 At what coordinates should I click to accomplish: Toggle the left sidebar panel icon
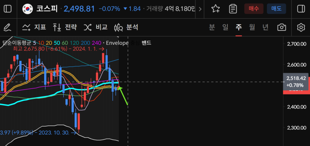[x=8, y=9]
